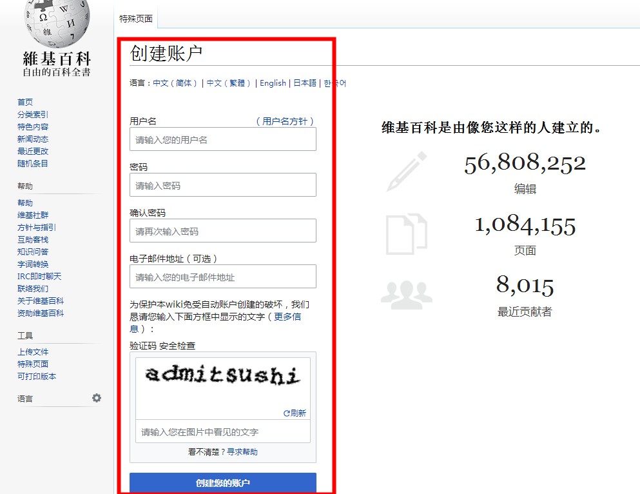
Task: Click the 8,015 recent contributors count
Action: tap(525, 285)
